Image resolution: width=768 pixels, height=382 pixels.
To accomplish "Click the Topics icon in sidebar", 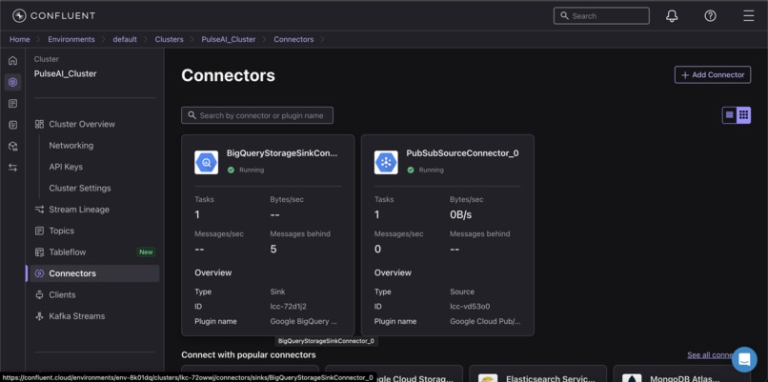I will coord(40,231).
